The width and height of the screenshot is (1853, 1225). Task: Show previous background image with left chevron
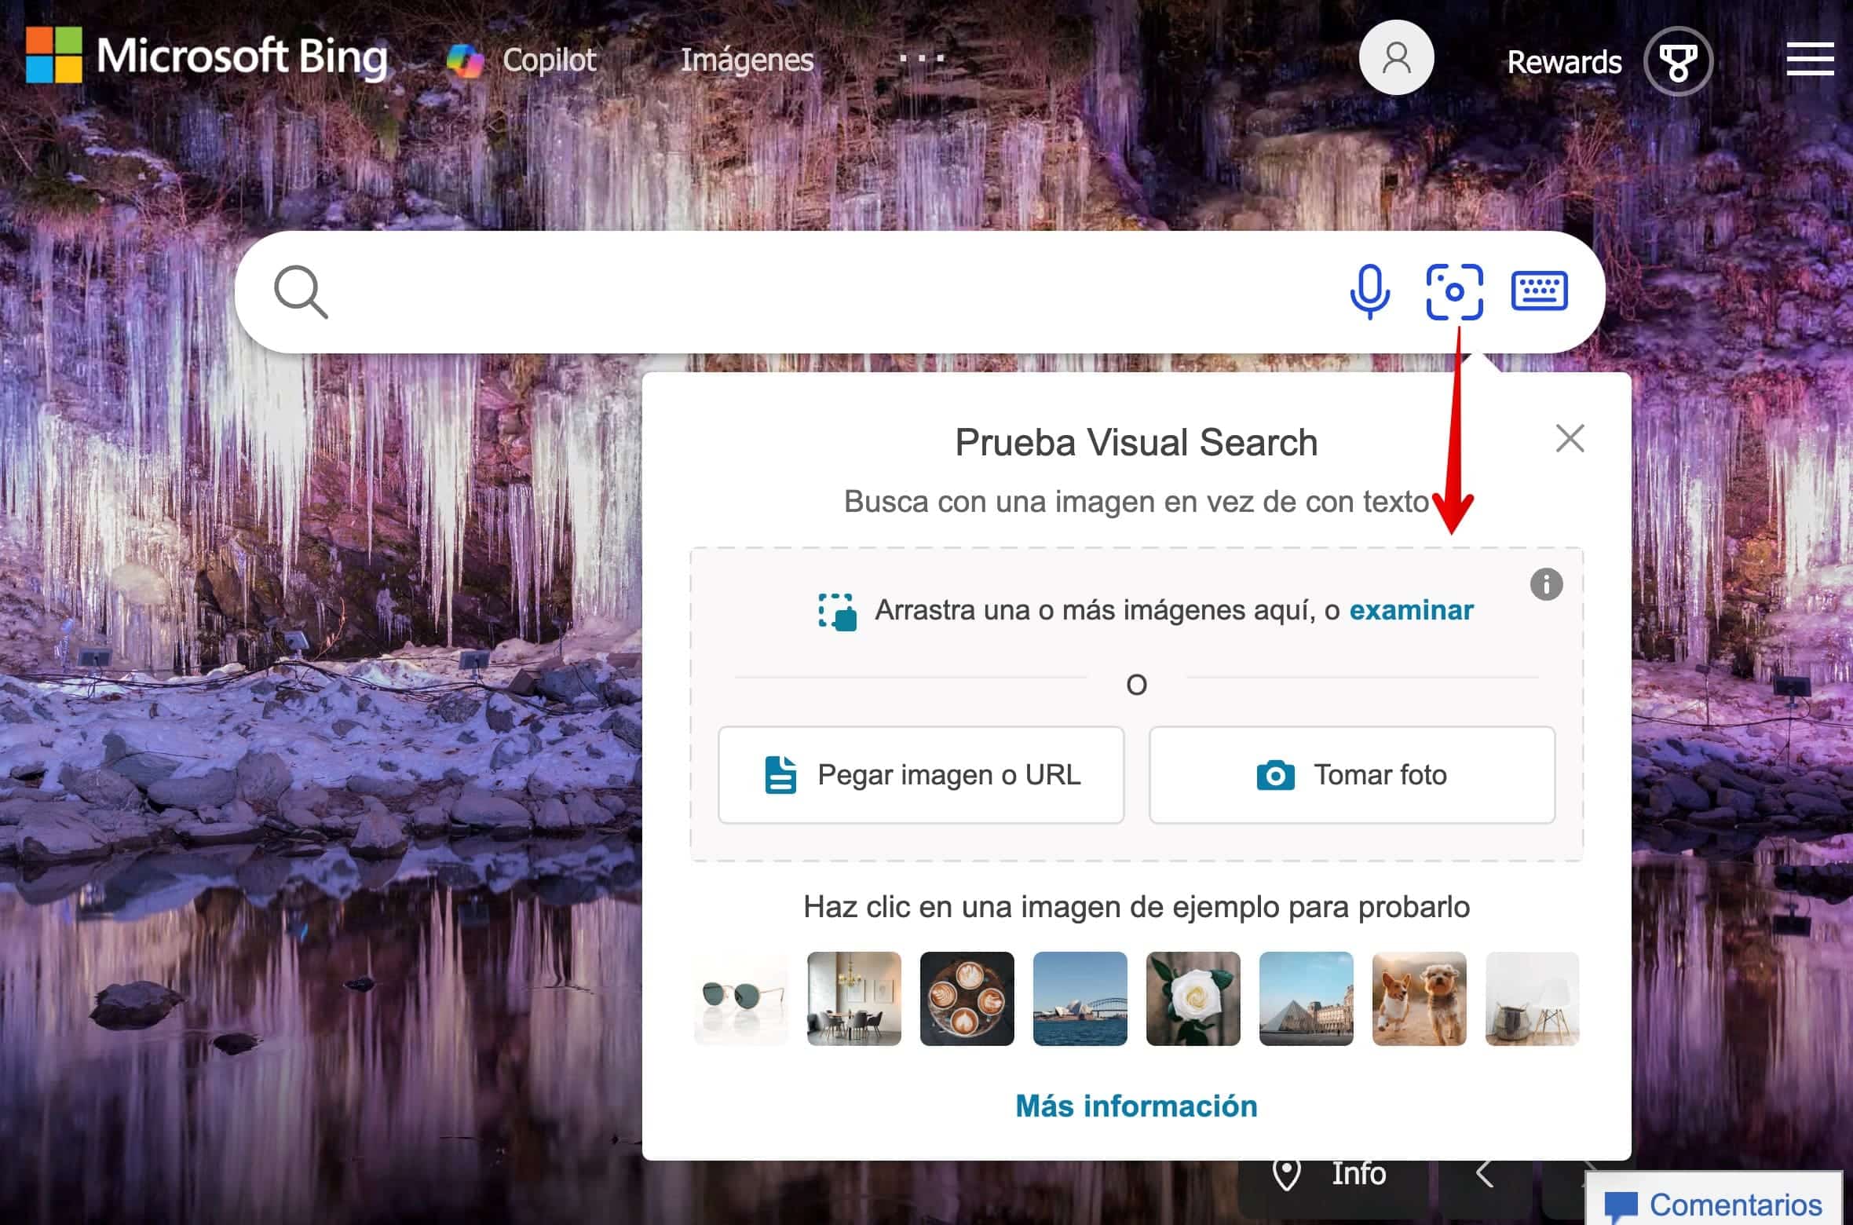[1484, 1174]
